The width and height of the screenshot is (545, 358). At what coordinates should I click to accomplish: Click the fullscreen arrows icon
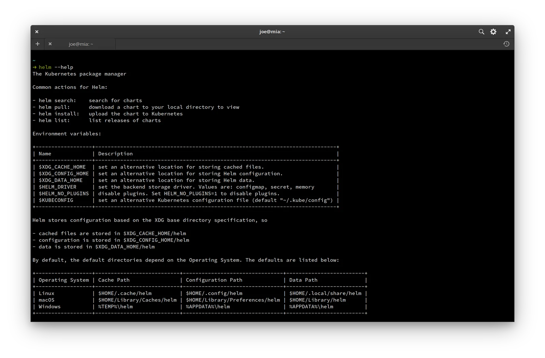[x=508, y=32]
